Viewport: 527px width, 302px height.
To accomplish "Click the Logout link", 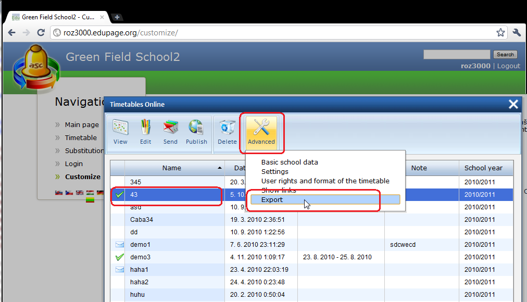I will 508,66.
